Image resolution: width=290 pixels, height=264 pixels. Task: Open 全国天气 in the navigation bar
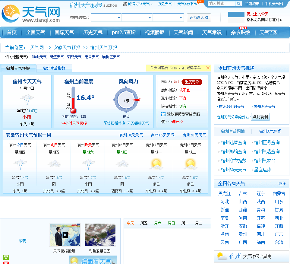36,33
